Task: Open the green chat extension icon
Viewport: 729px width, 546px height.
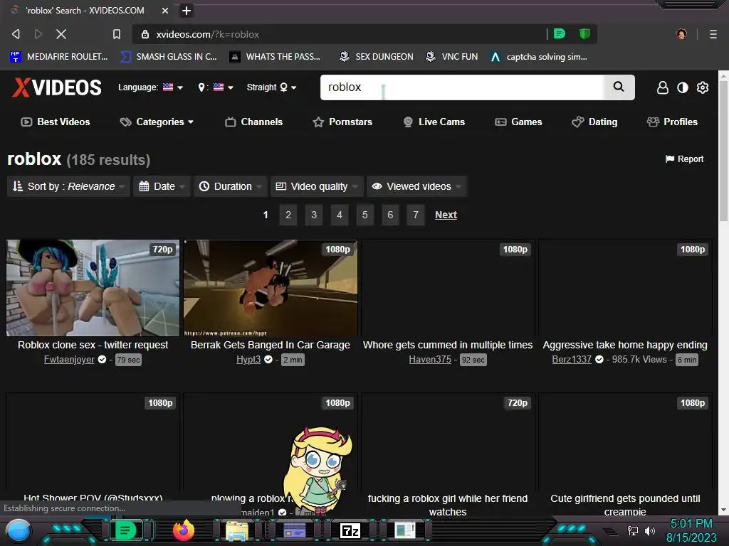Action: (x=560, y=34)
